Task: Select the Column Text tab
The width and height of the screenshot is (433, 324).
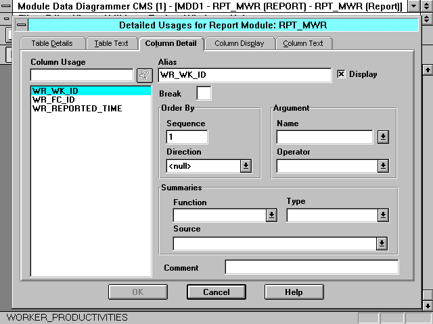Action: [303, 43]
